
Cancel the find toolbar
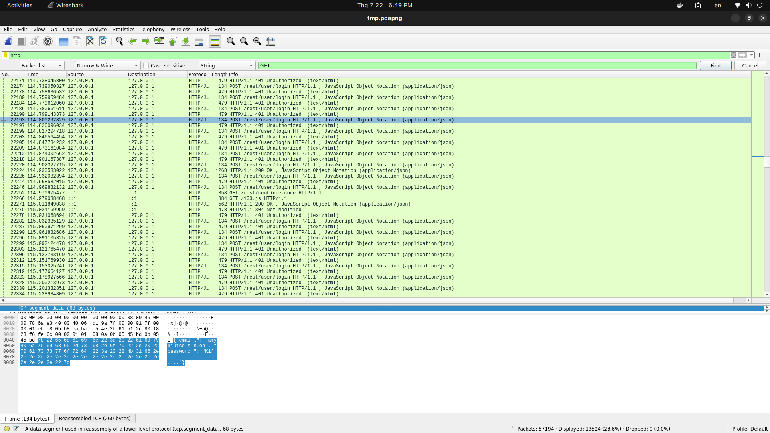749,65
